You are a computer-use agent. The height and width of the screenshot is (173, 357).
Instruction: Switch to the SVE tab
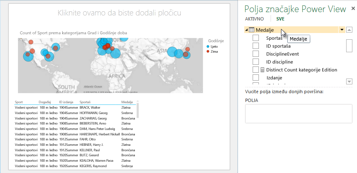click(280, 19)
